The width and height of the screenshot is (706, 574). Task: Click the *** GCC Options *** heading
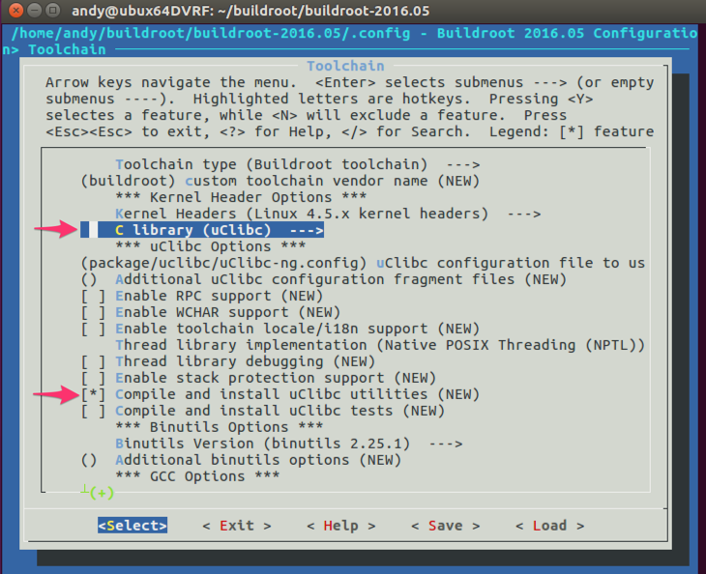197,476
